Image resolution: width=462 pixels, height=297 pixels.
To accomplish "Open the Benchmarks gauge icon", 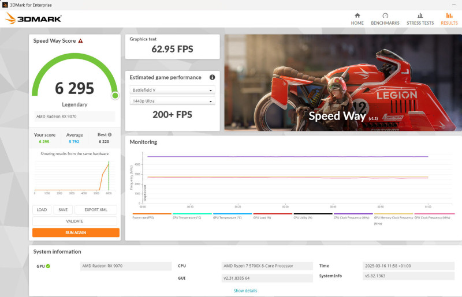I will (x=385, y=16).
